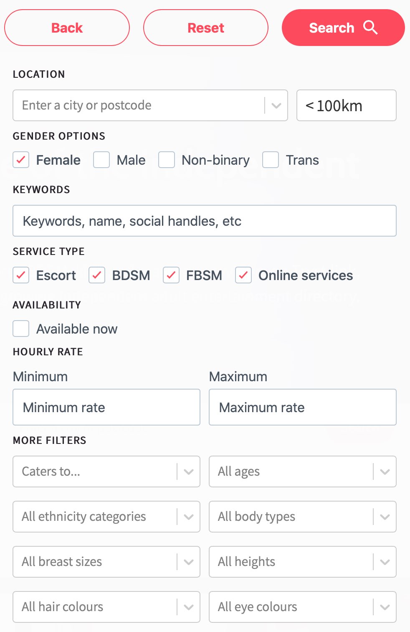Go back using the Back button

67,28
